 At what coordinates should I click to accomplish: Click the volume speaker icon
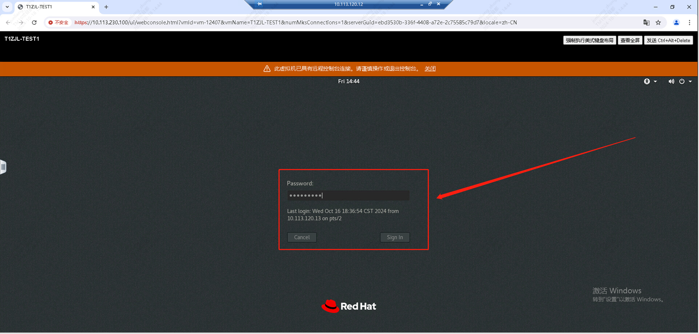click(671, 81)
